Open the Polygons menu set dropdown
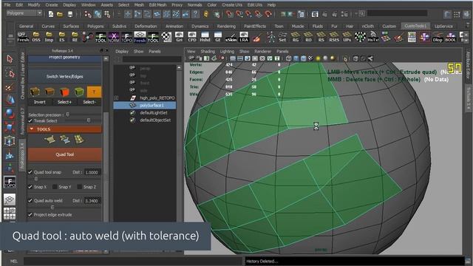The height and width of the screenshot is (266, 473). click(x=24, y=13)
